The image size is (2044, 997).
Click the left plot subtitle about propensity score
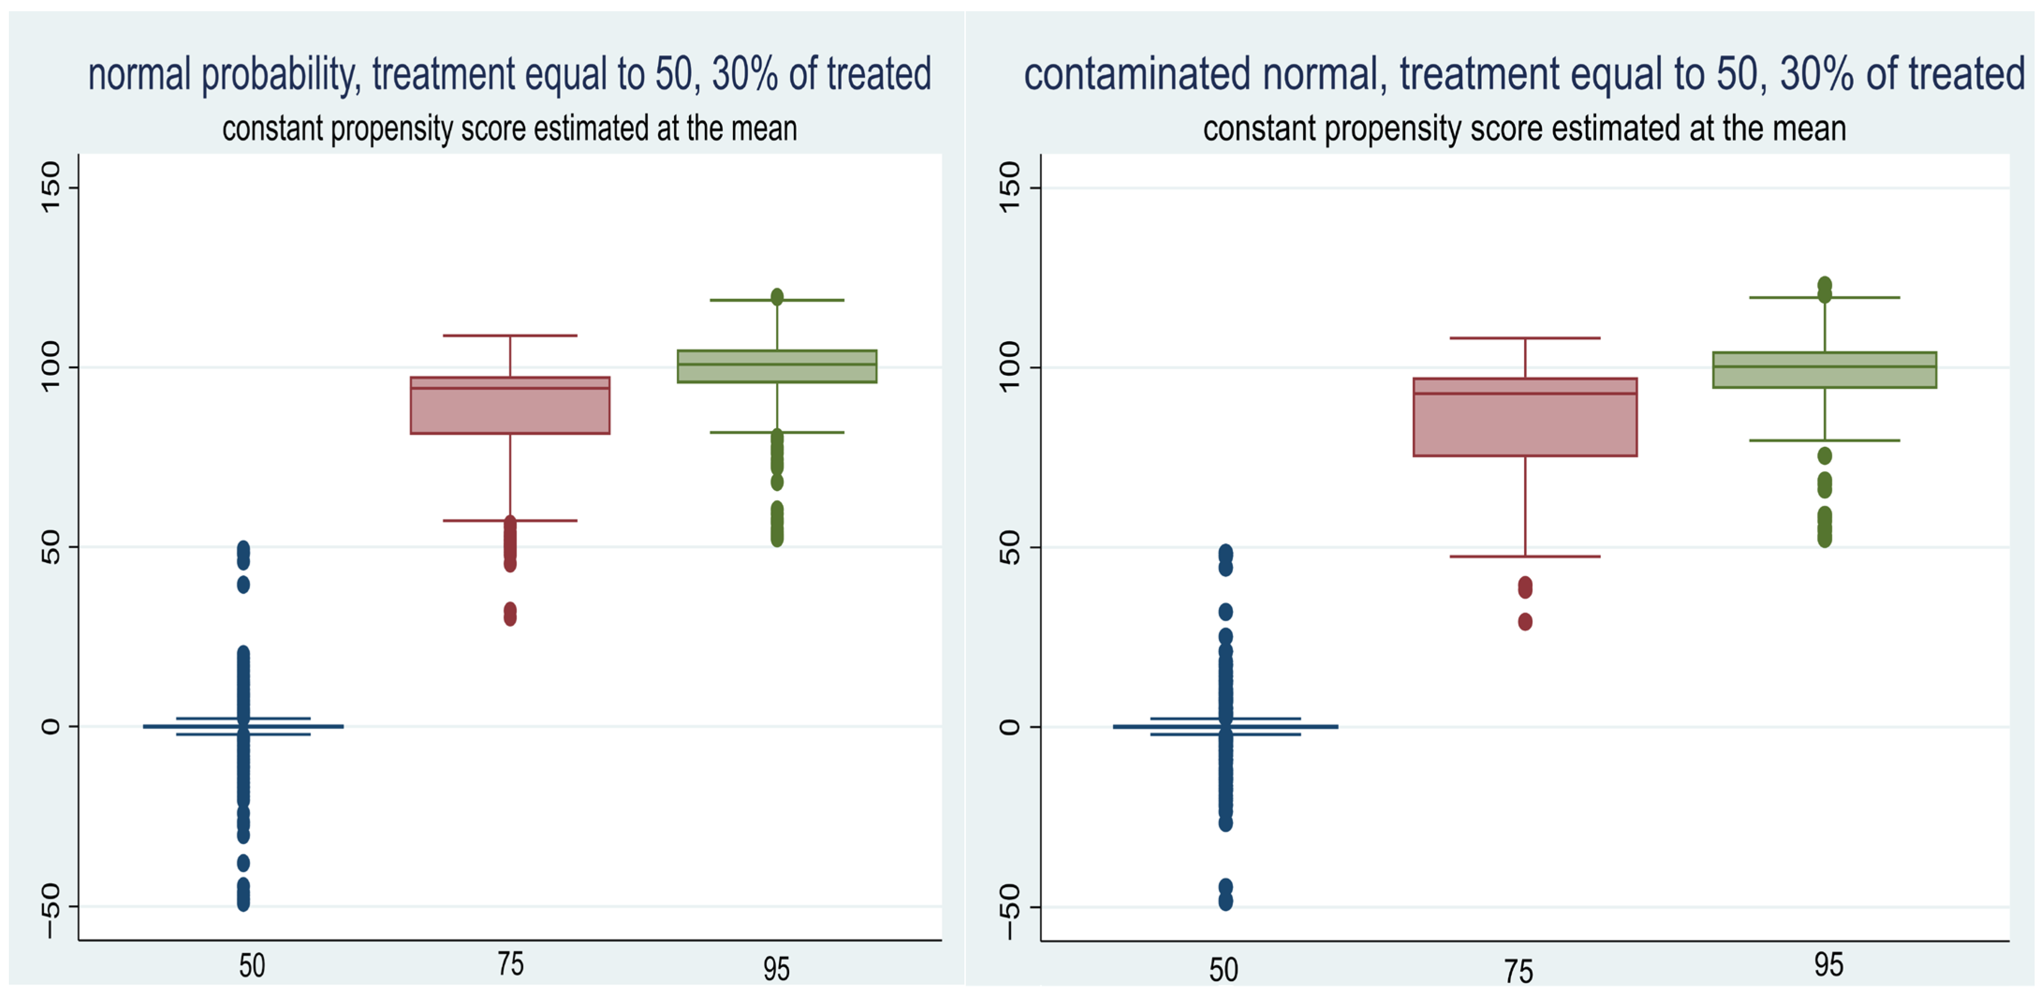[510, 128]
